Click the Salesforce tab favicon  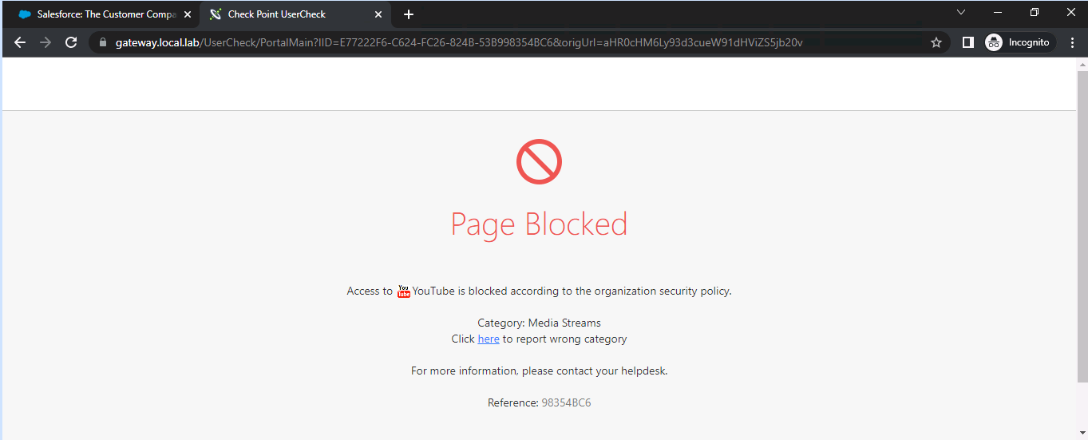click(25, 14)
